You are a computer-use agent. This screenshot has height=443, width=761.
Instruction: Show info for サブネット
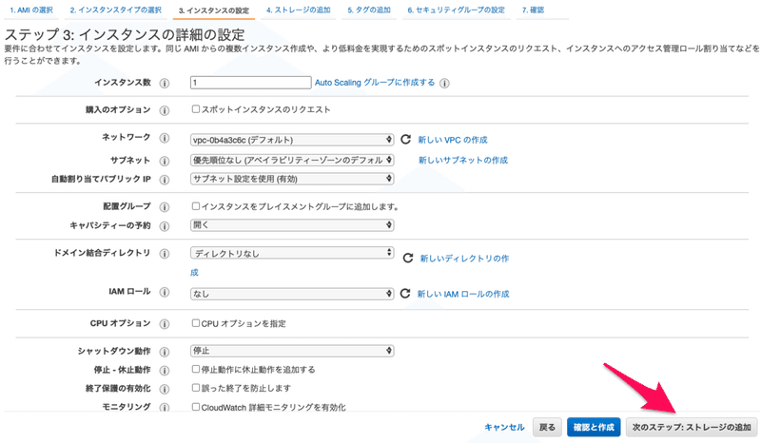tap(165, 161)
